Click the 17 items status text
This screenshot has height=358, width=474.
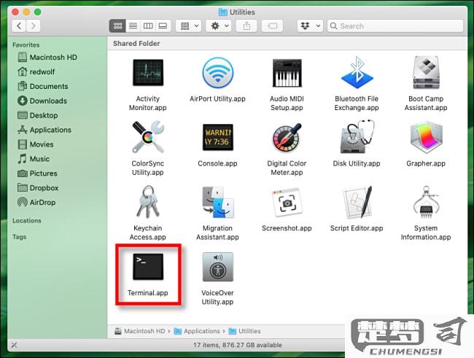237,345
